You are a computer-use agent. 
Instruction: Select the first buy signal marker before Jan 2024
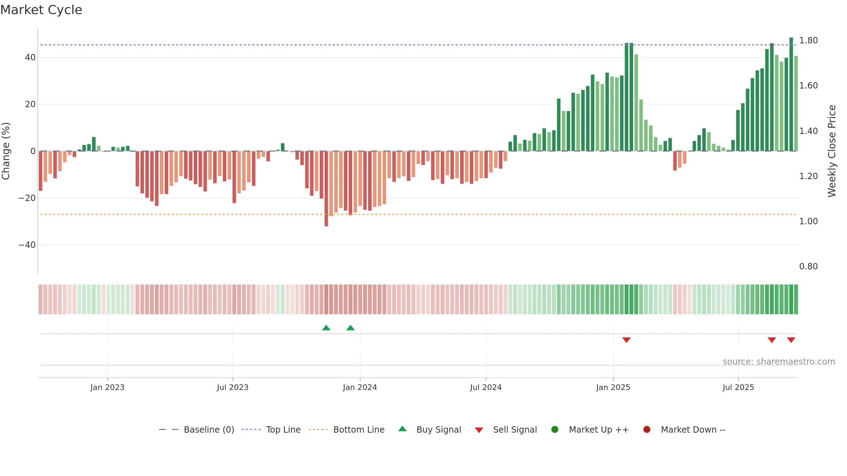(326, 328)
